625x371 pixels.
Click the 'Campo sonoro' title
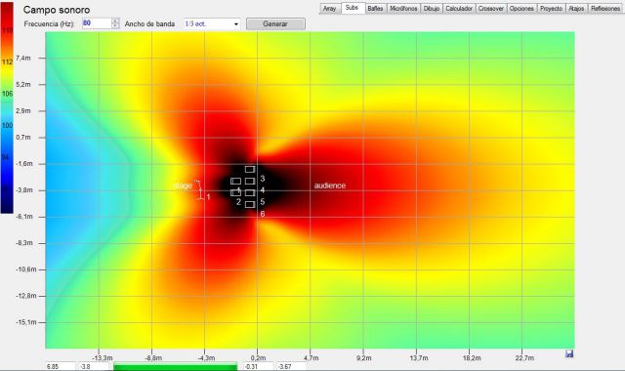57,10
